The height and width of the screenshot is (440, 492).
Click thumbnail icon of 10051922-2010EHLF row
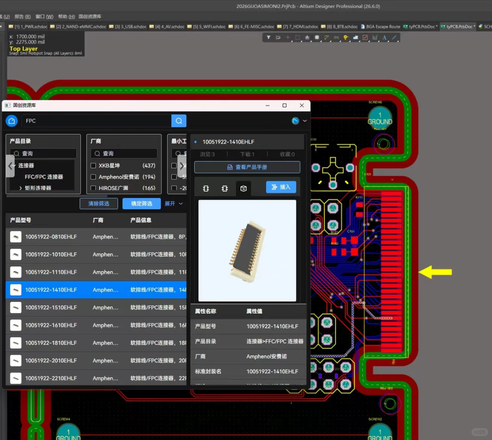[15, 361]
